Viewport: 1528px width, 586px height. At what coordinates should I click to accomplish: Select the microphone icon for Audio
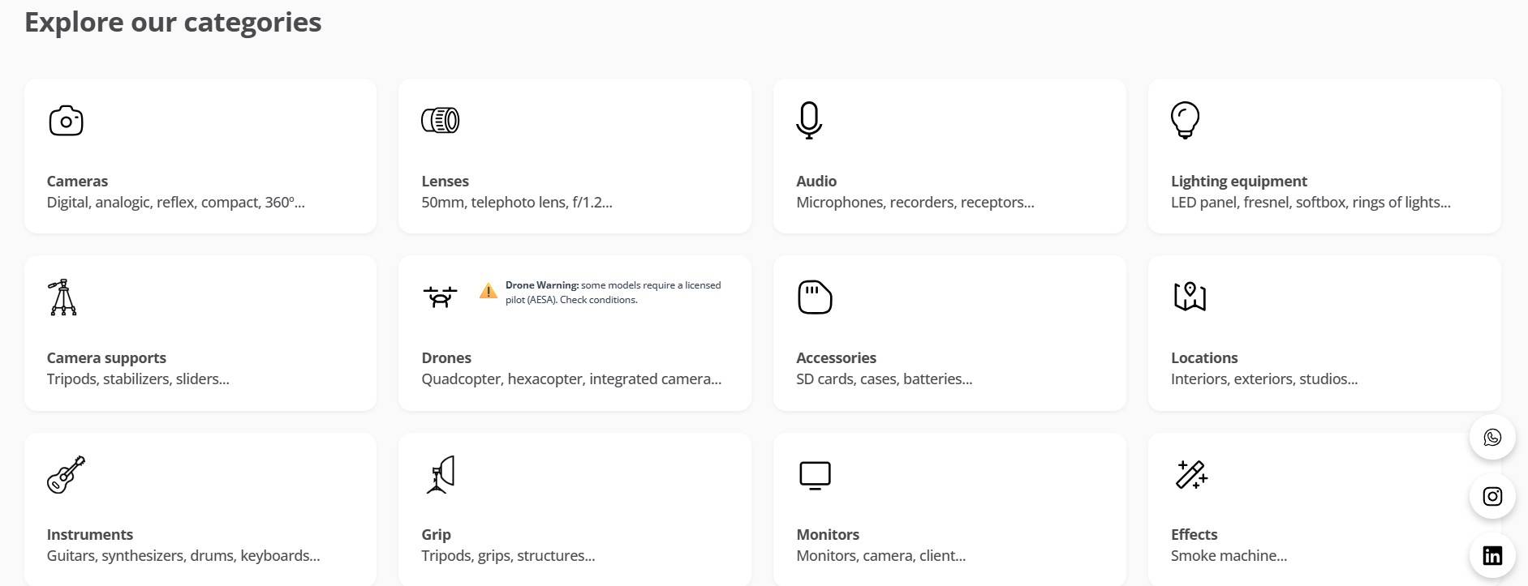coord(809,121)
